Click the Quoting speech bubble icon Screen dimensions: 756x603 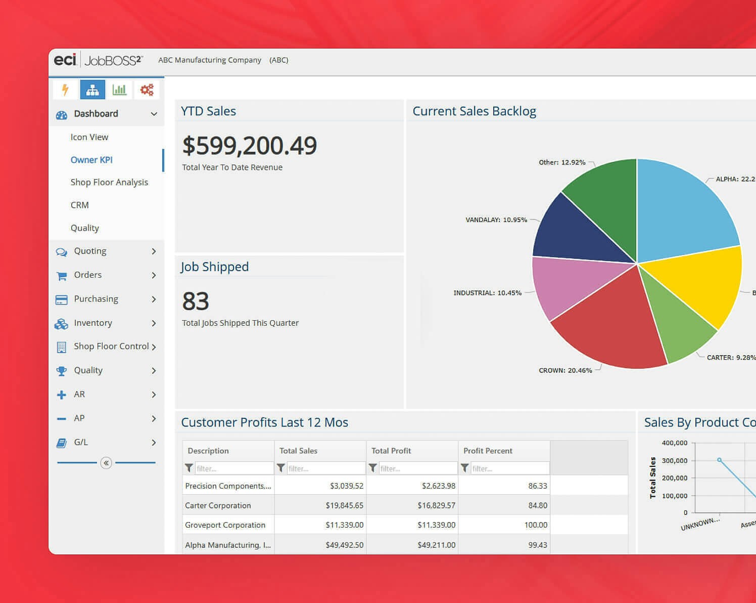click(x=62, y=252)
